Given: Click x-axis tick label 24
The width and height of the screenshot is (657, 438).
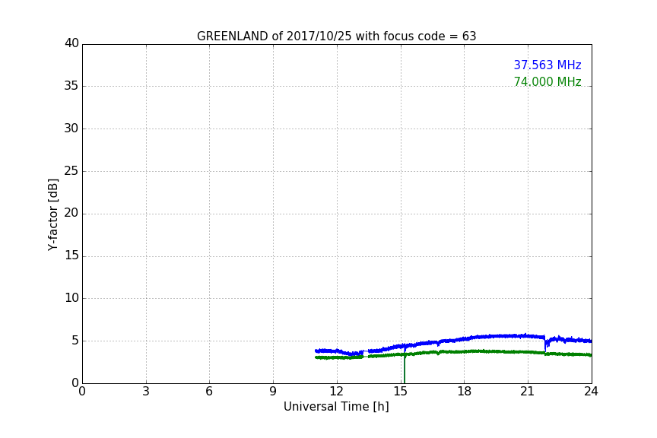Looking at the screenshot, I should point(592,392).
